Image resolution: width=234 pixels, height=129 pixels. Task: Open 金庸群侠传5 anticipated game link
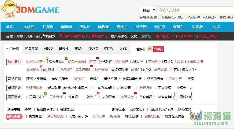tap(46, 109)
